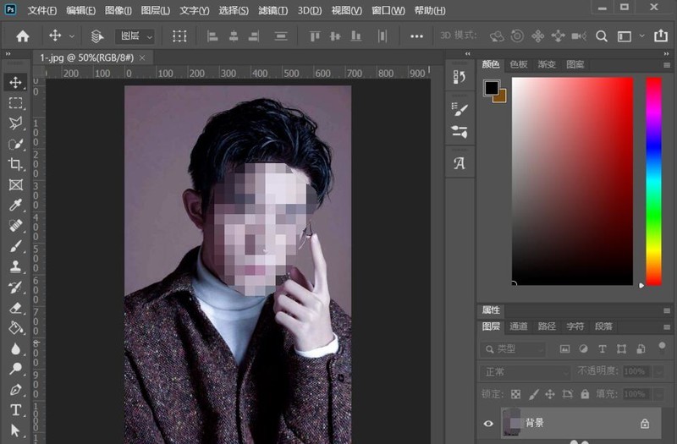
Task: Select the Horizontal Type tool
Action: (15, 409)
